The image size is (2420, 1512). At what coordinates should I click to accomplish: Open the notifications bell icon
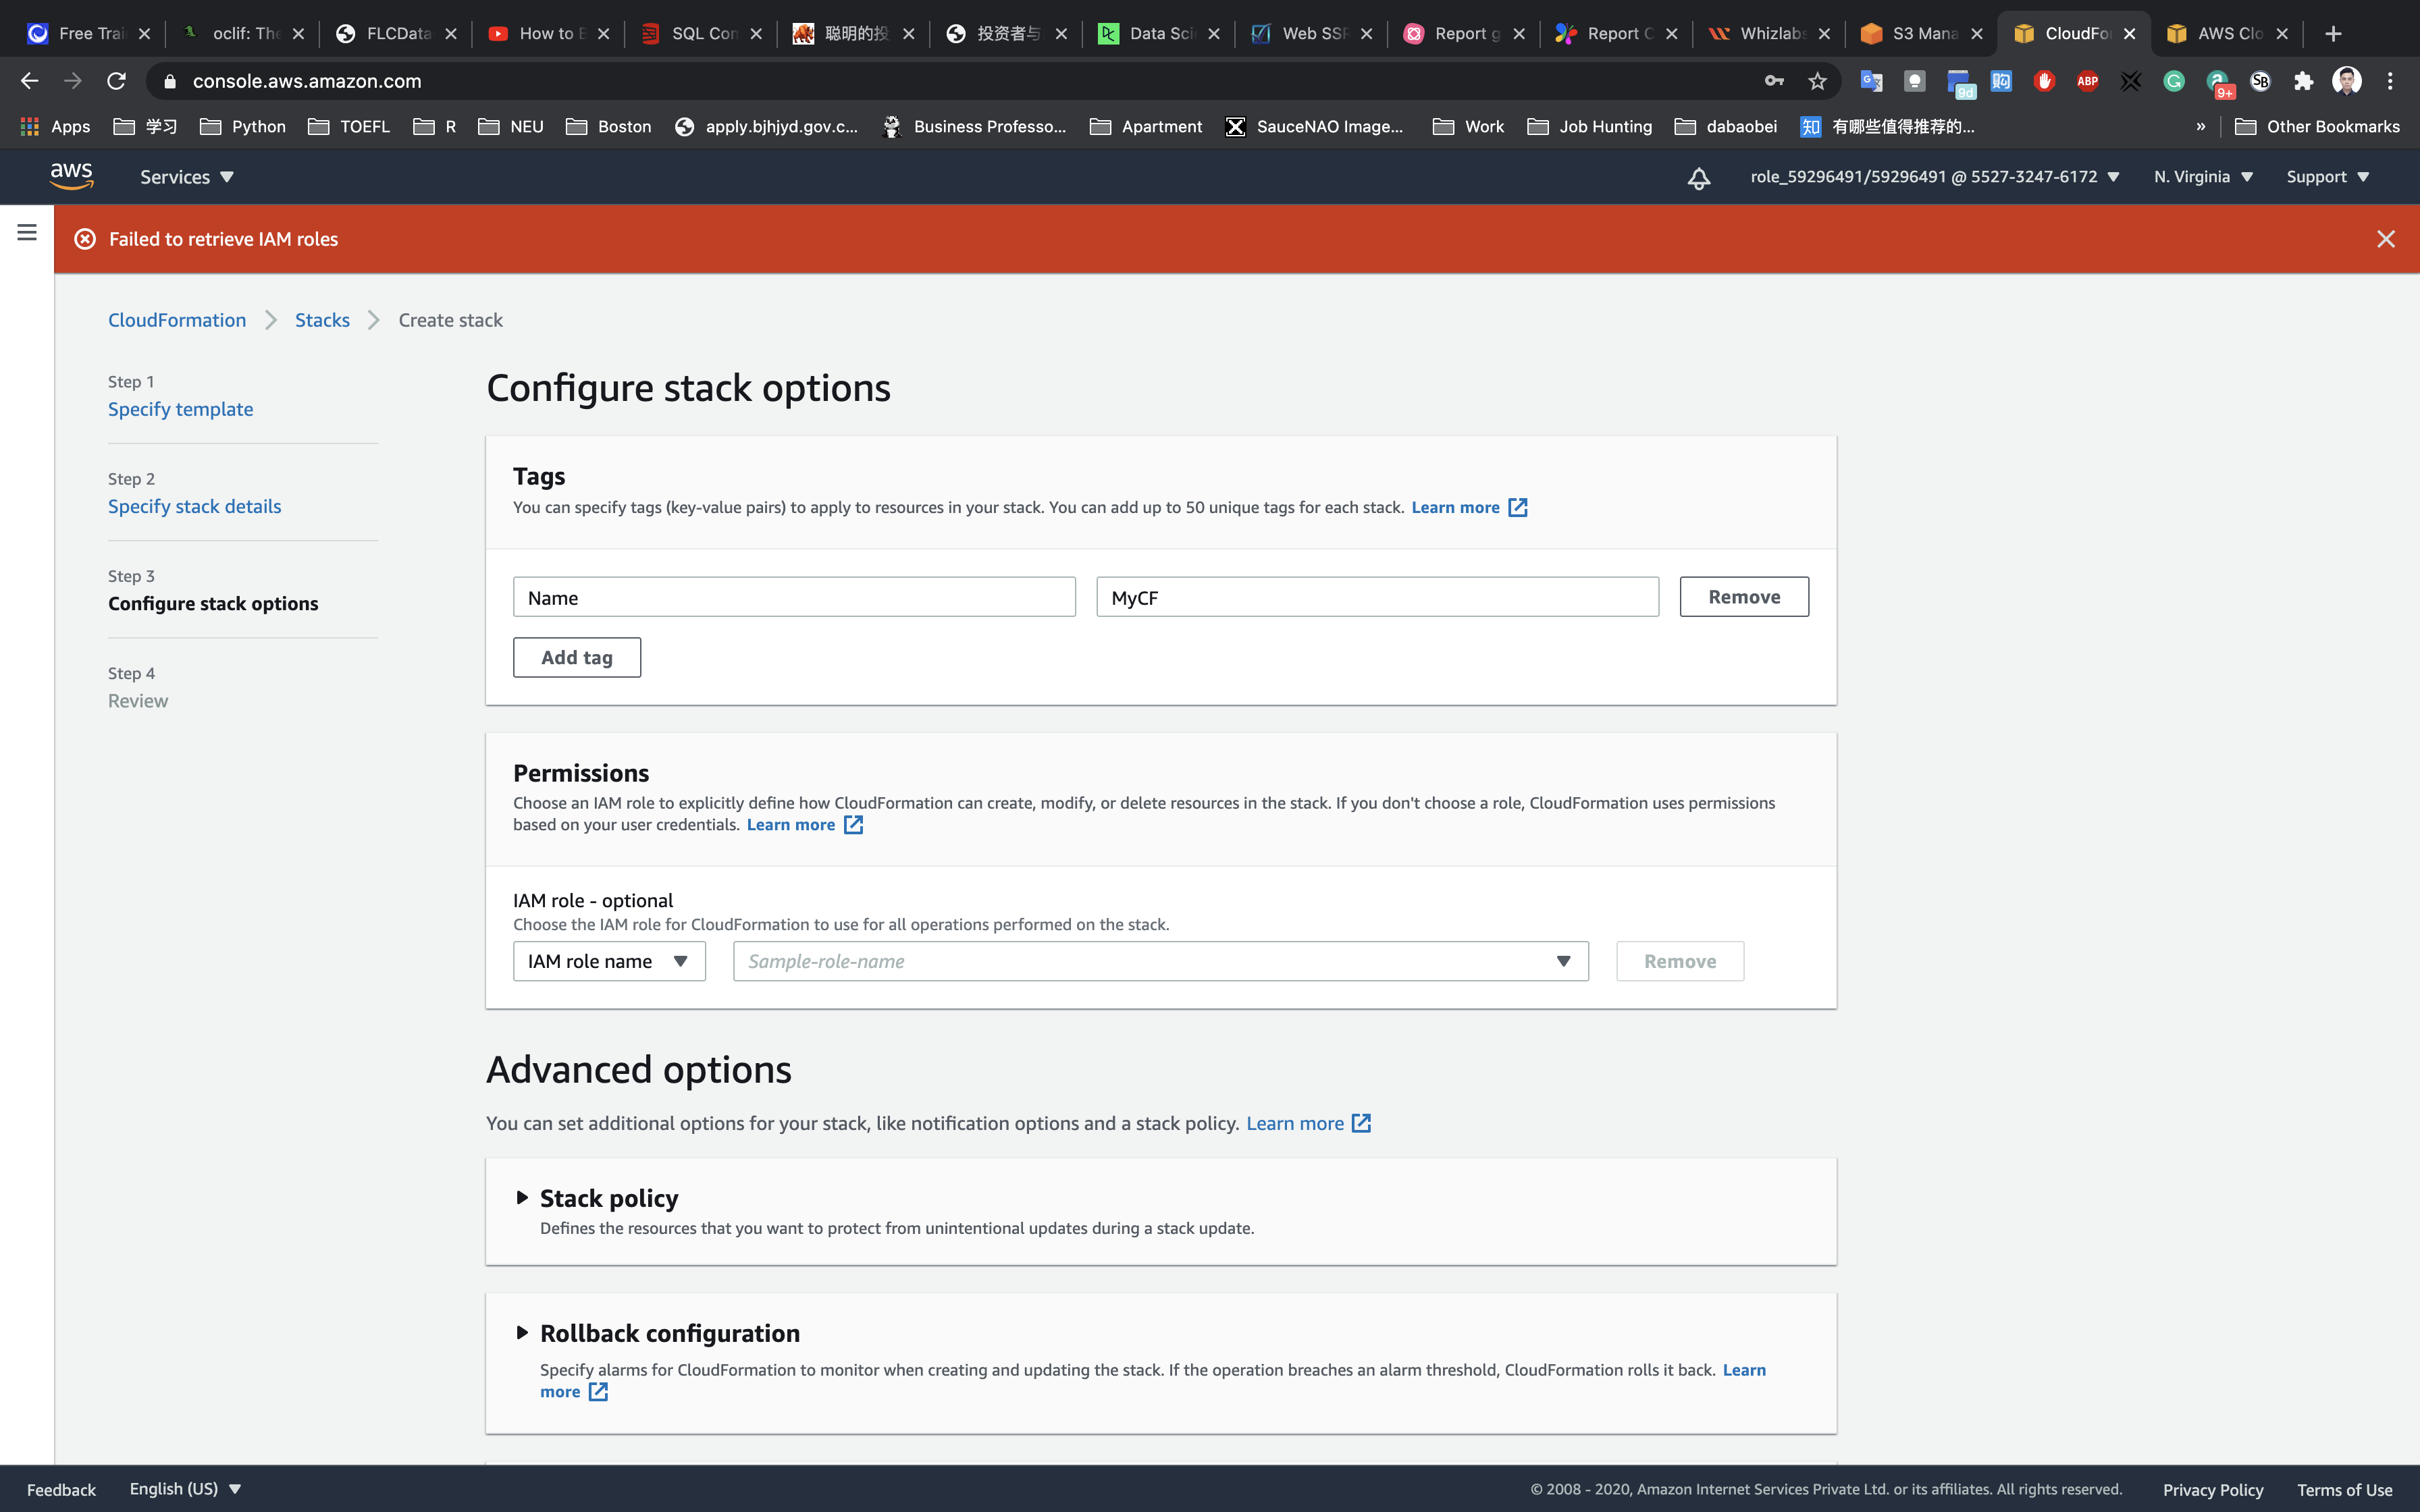pyautogui.click(x=1698, y=178)
